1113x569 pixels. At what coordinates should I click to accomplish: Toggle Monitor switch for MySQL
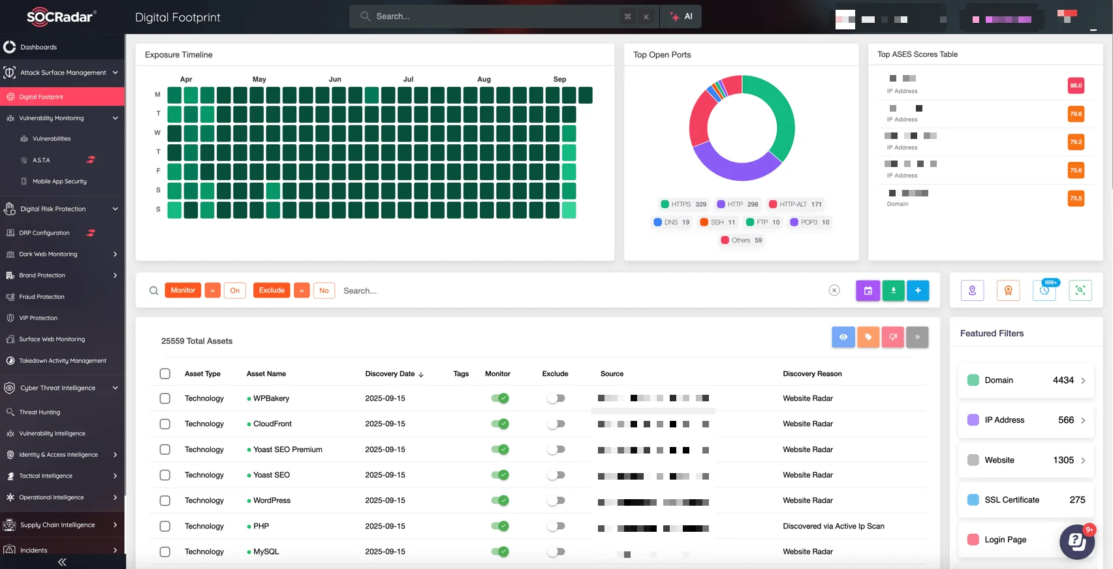coord(500,551)
